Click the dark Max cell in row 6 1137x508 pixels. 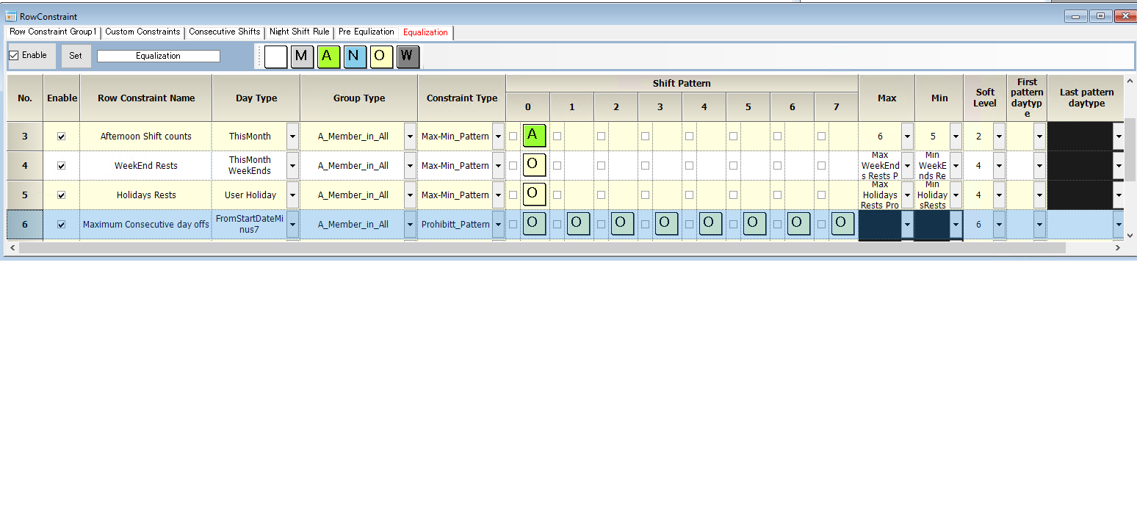pos(880,224)
